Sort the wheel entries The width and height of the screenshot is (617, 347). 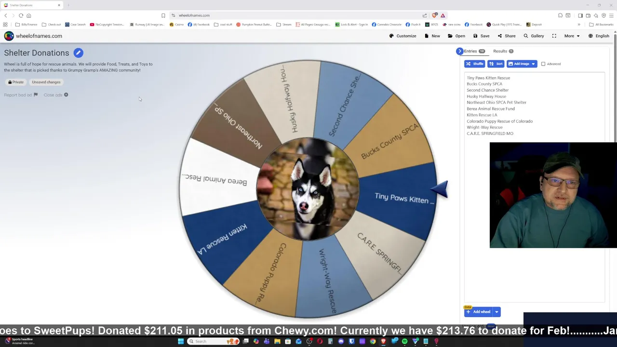click(496, 64)
